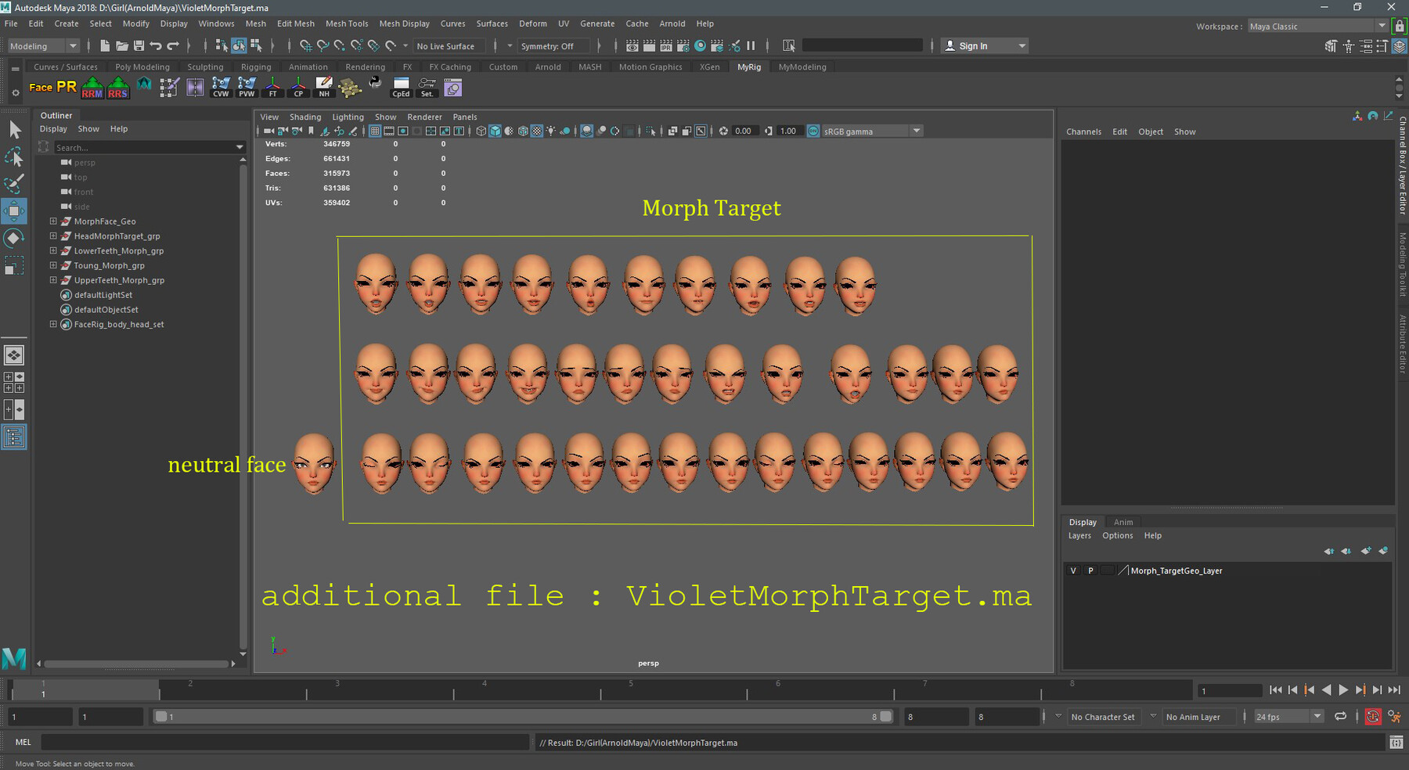
Task: Open the CpEd component editor shelf icon
Action: 401,88
